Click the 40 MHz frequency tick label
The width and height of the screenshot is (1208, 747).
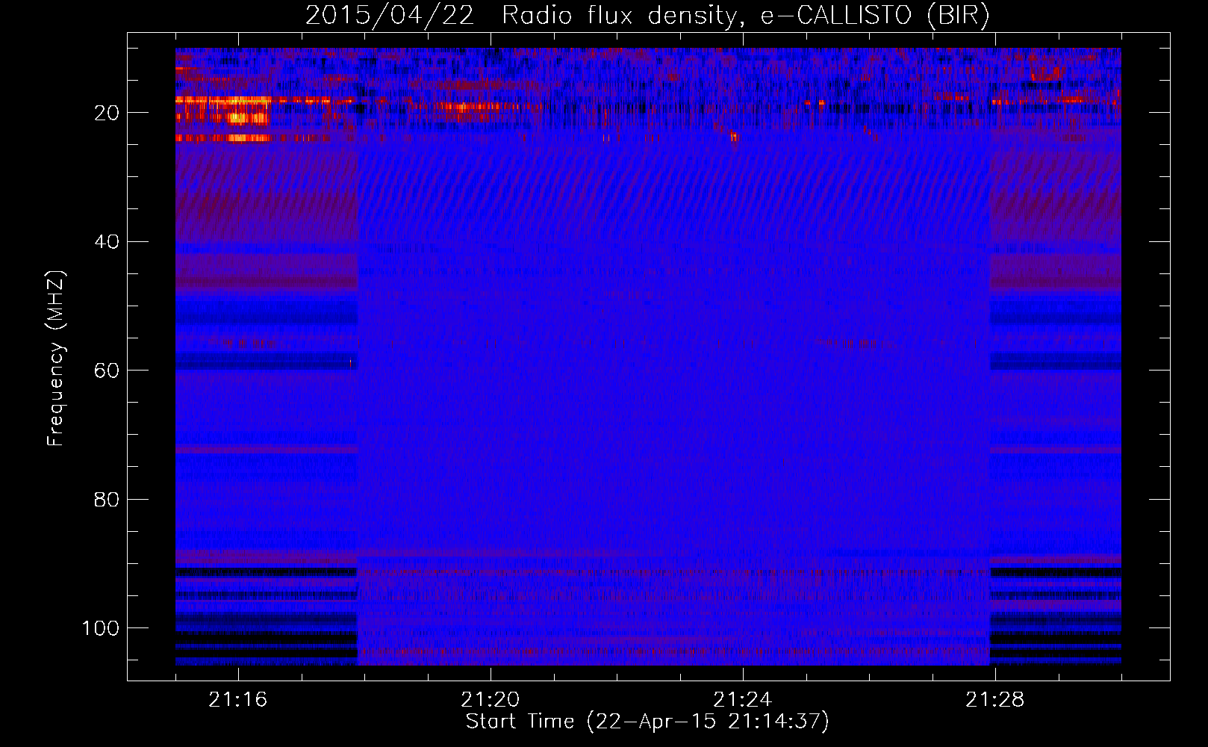(107, 242)
